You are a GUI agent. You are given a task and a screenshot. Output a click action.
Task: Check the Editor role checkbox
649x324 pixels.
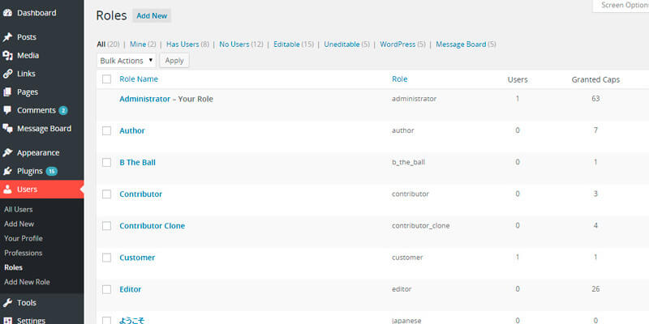pyautogui.click(x=107, y=289)
